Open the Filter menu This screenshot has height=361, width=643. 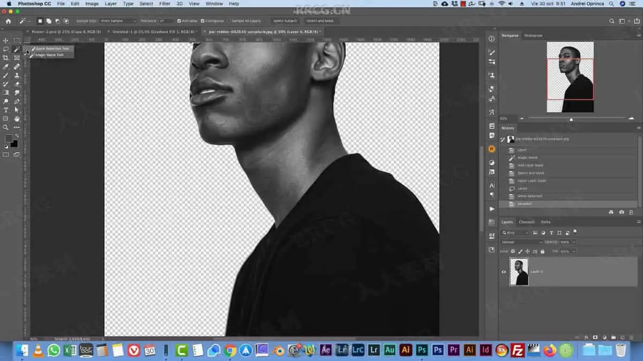[x=165, y=4]
